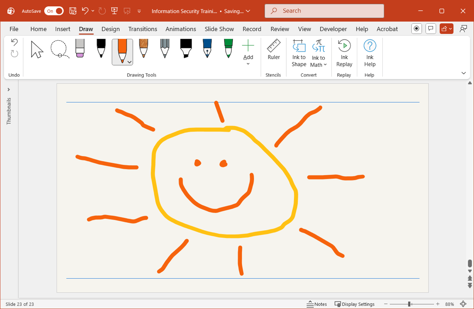The height and width of the screenshot is (309, 474).
Task: Expand the Thumbnails pane
Action: click(x=9, y=89)
